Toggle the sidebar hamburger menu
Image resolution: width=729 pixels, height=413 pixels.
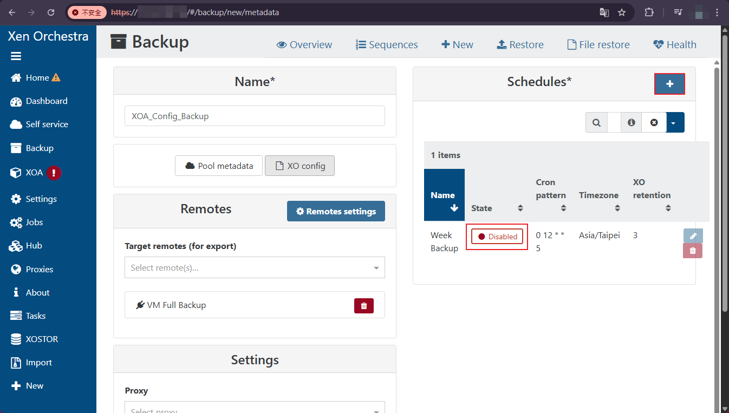(16, 56)
